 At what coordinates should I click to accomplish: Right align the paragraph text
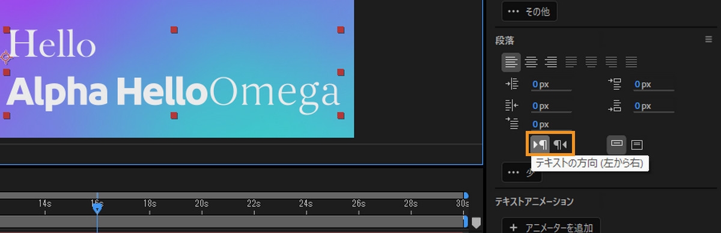[551, 62]
